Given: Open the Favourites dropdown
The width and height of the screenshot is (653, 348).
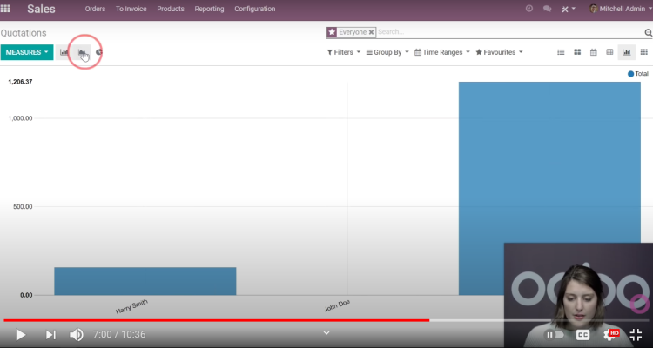Looking at the screenshot, I should [x=500, y=52].
